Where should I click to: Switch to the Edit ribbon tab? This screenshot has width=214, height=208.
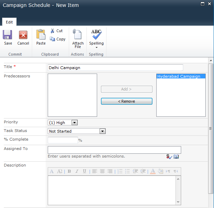[x=9, y=22]
